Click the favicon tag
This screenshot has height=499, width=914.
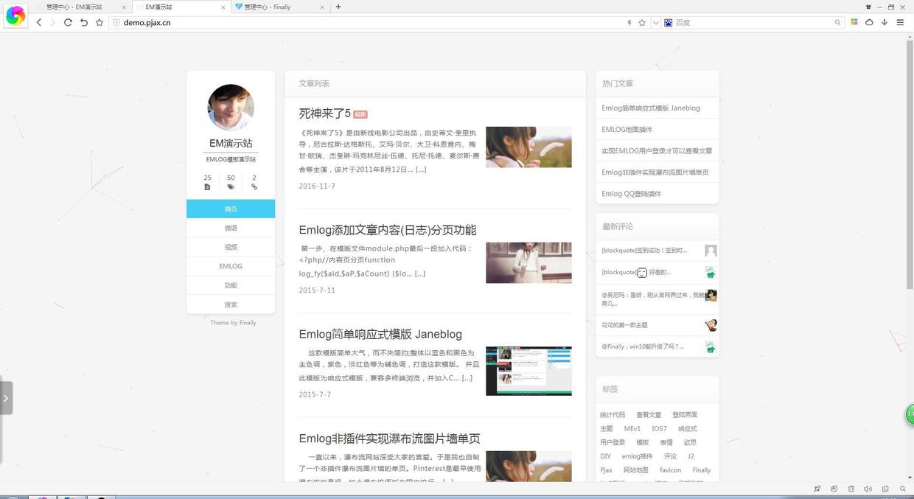point(670,470)
